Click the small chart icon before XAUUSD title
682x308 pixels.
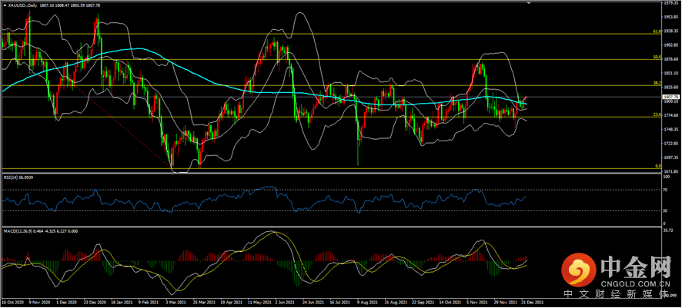[x=3, y=4]
